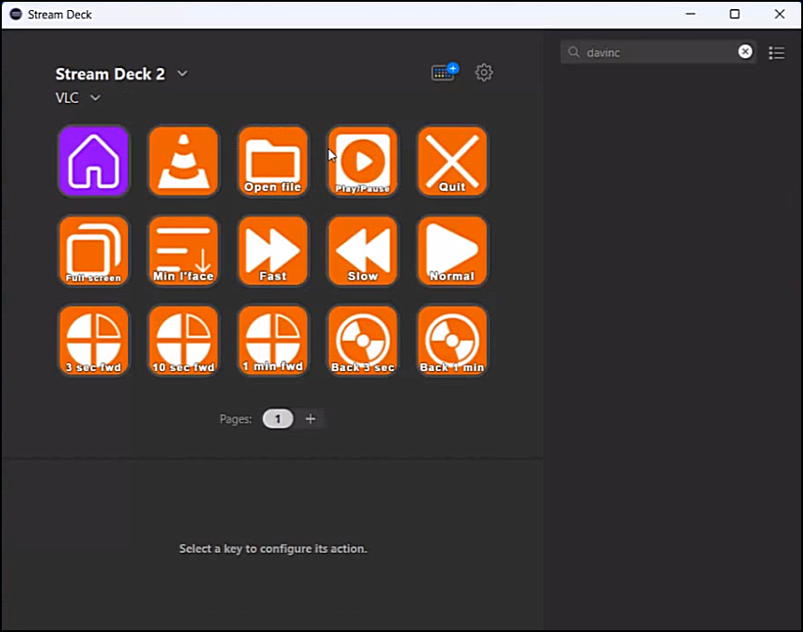Click the Stream Deck title bar app icon
The image size is (803, 632).
15,15
